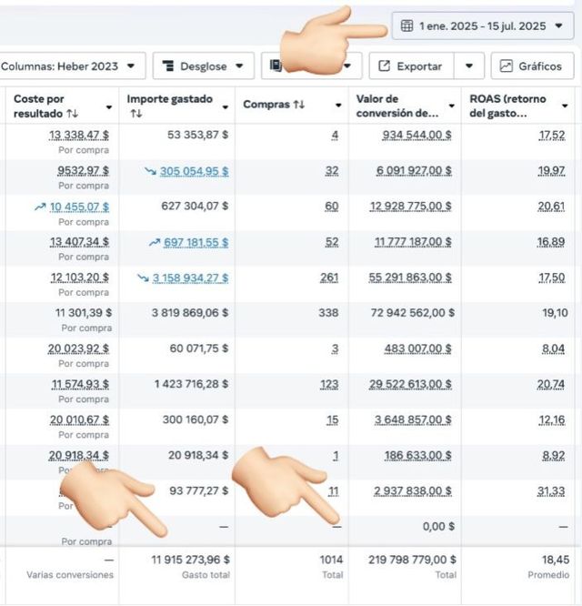The width and height of the screenshot is (582, 606).
Task: Click the upward trend icon beside 10 455,07 $
Action: [x=40, y=207]
